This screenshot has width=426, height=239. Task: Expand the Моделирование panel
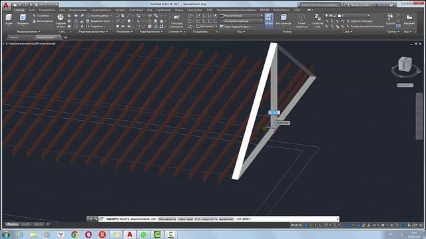pos(29,32)
